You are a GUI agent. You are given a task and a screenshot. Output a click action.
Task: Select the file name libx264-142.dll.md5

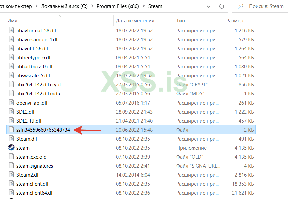click(38, 93)
